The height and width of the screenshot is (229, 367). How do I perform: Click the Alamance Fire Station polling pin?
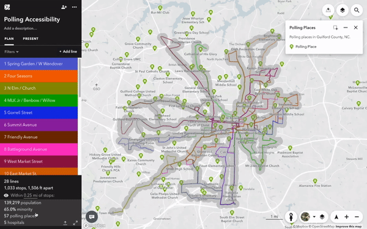pos(315,181)
